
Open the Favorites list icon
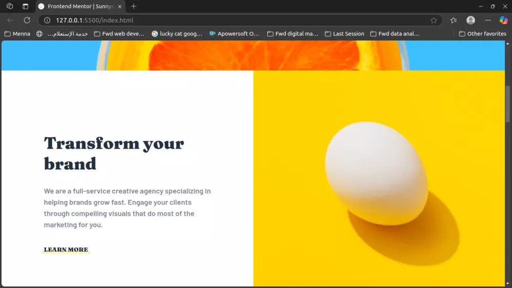pos(454,20)
